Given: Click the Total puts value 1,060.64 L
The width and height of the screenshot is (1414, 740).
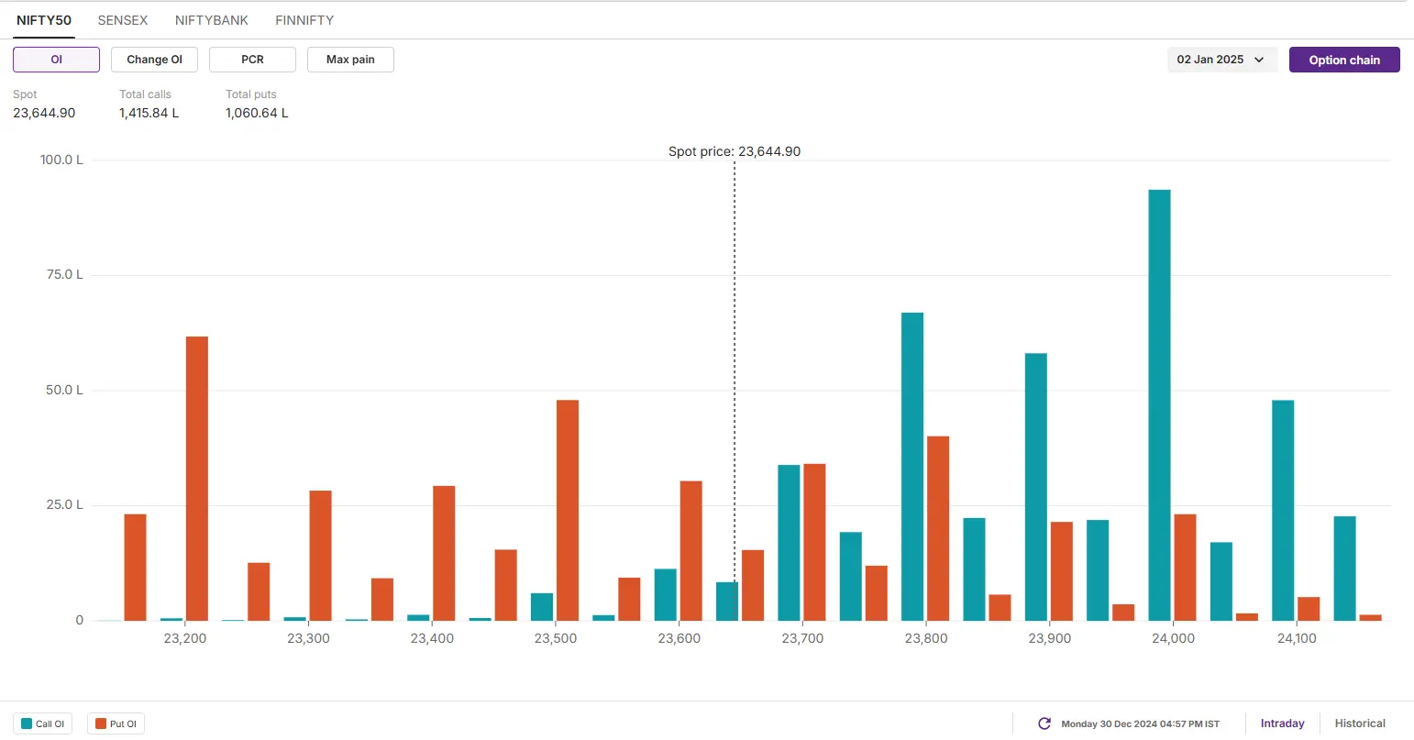Looking at the screenshot, I should point(257,113).
